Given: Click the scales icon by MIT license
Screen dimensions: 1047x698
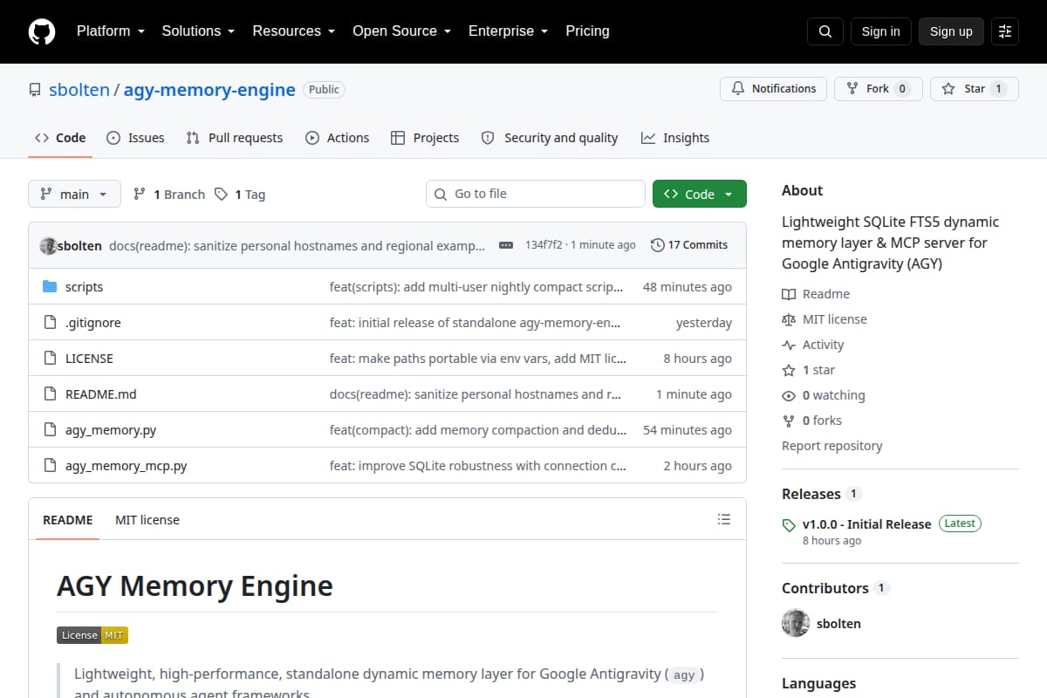Looking at the screenshot, I should coord(789,320).
